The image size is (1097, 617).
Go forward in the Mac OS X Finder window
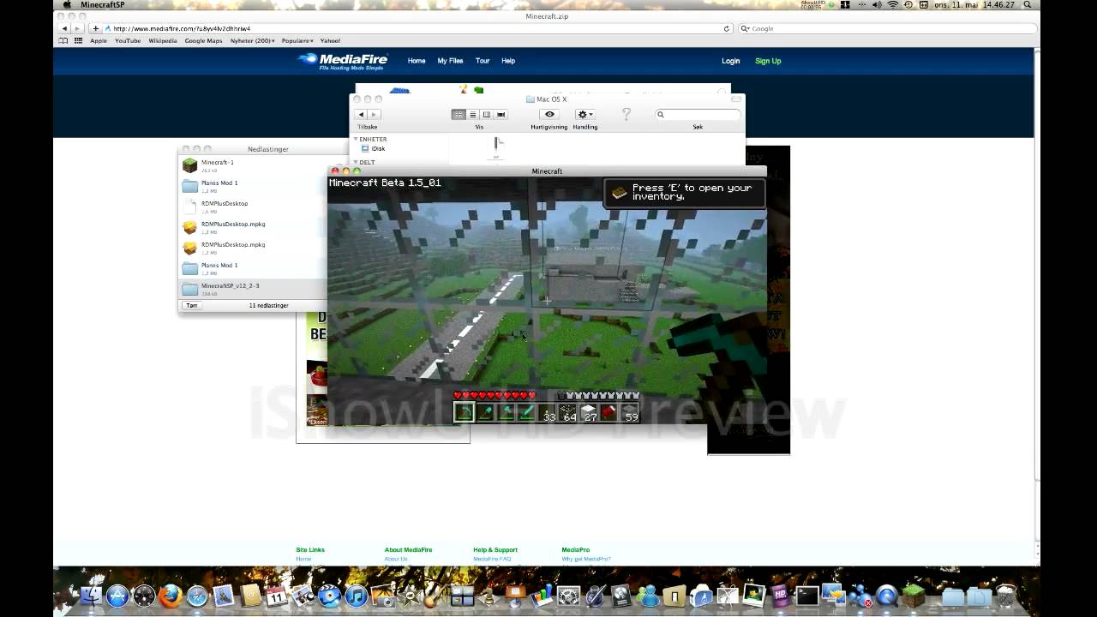pos(374,114)
